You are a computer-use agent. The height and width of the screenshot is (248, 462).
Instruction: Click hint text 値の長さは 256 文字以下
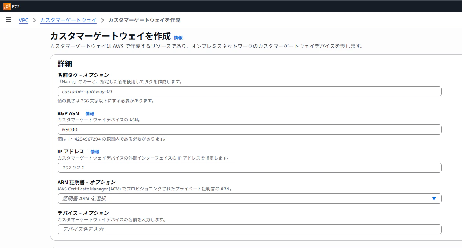106,101
